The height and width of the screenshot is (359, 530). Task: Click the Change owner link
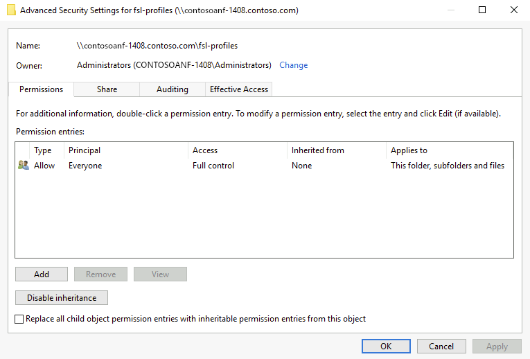click(294, 65)
